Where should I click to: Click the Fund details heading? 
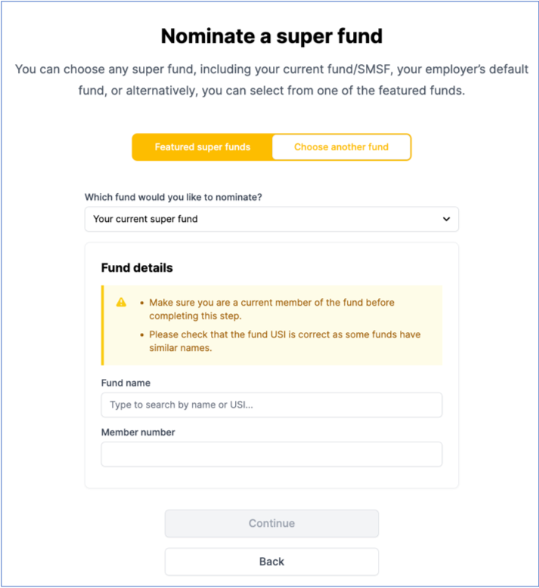(137, 268)
